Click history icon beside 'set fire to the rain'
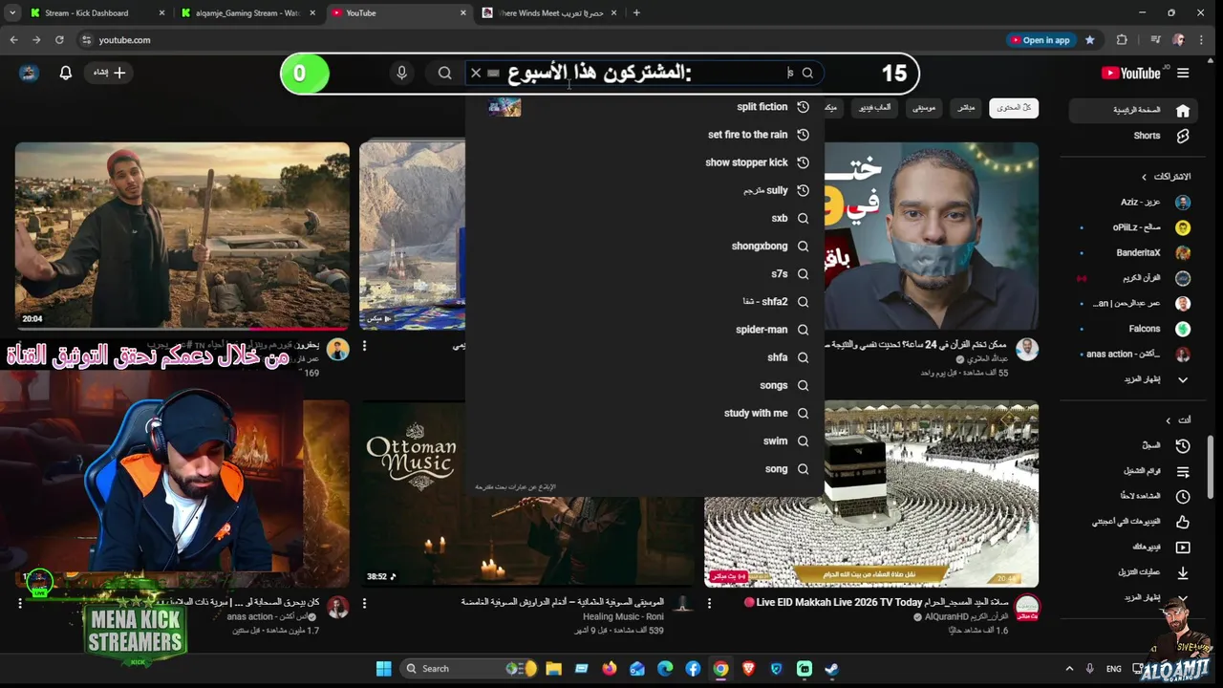The width and height of the screenshot is (1223, 688). 803,135
